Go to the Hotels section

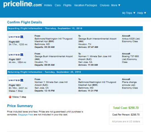pyautogui.click(x=48, y=5)
